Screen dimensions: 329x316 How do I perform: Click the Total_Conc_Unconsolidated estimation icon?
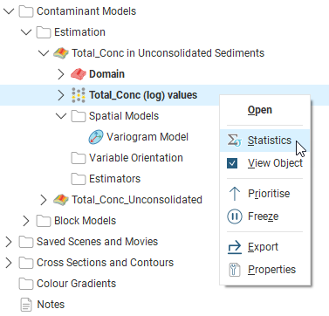61,200
